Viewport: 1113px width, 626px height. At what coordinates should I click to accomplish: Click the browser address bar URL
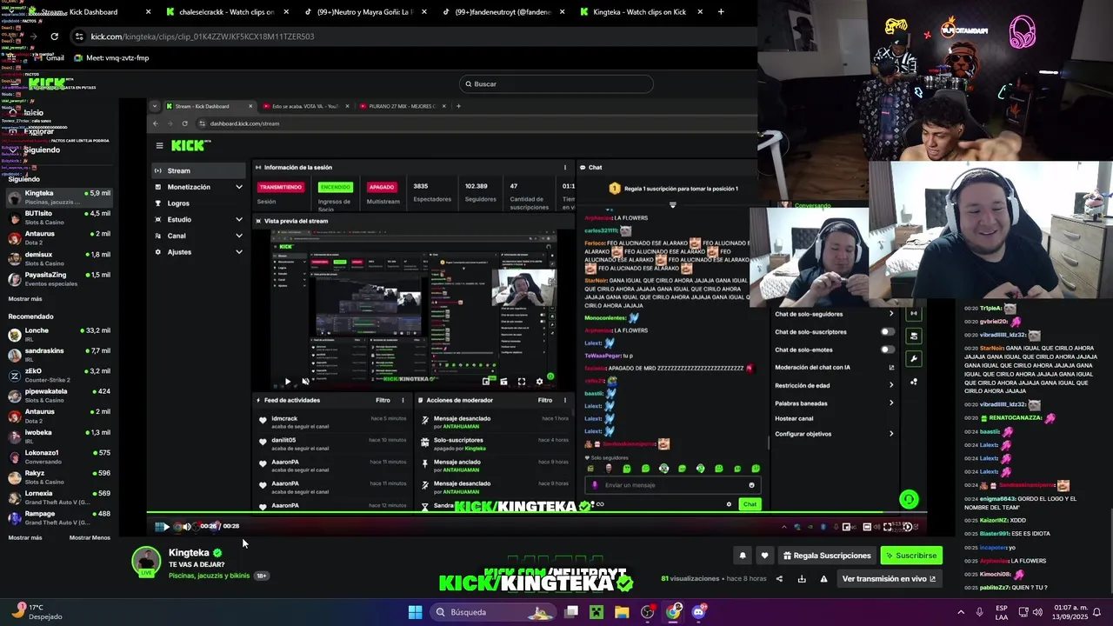203,37
